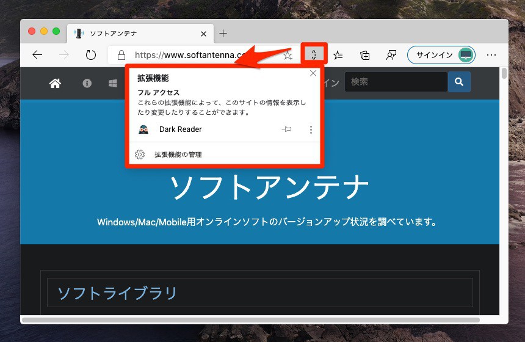Open a new tab with the plus button
The height and width of the screenshot is (342, 525).
[223, 33]
